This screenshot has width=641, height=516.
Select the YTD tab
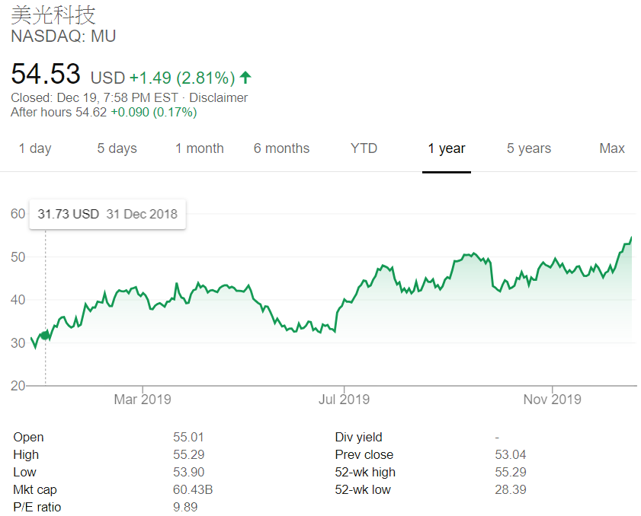(364, 148)
